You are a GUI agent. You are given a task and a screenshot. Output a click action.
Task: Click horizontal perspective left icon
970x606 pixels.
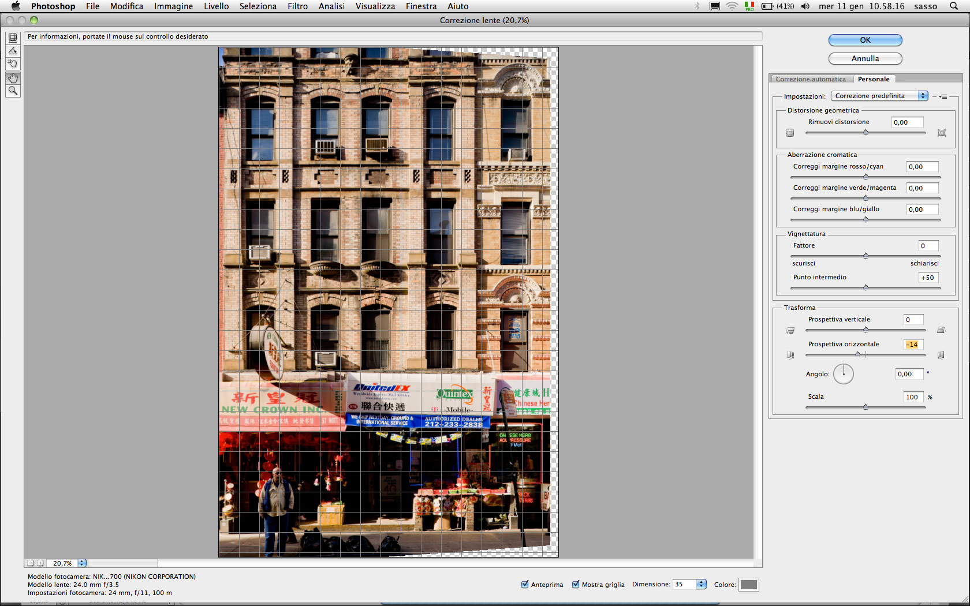click(790, 355)
